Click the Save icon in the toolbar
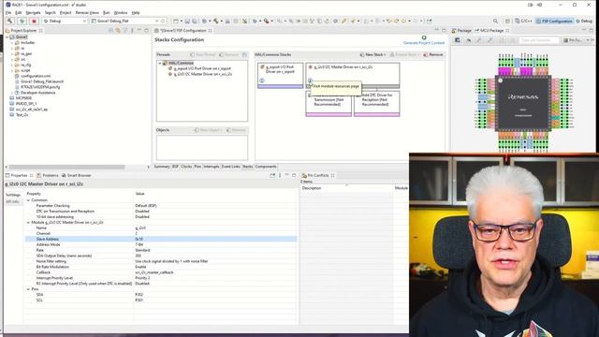The height and width of the screenshot is (337, 599). click(x=187, y=21)
